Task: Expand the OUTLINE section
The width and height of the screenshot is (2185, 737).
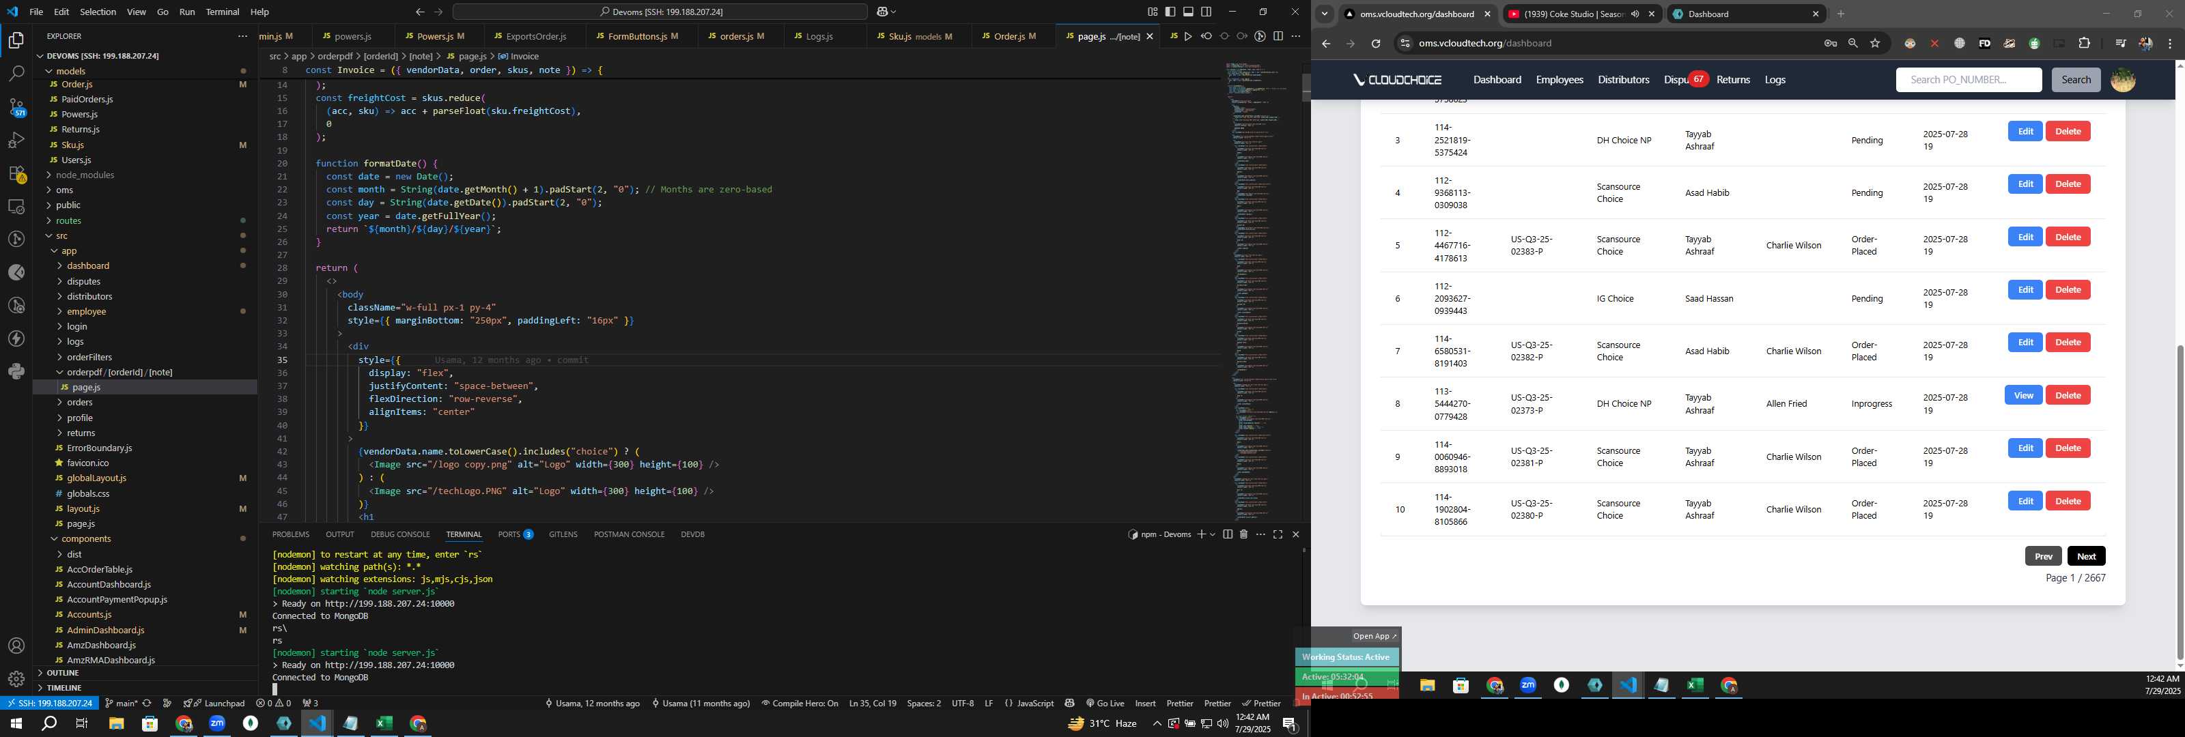Action: [x=146, y=673]
